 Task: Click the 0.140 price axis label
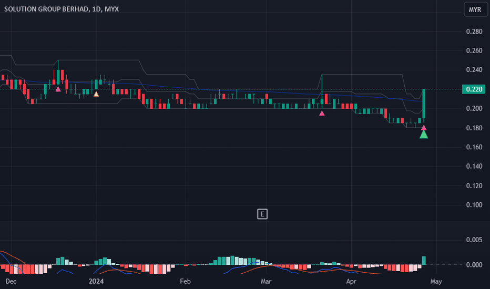click(x=474, y=166)
